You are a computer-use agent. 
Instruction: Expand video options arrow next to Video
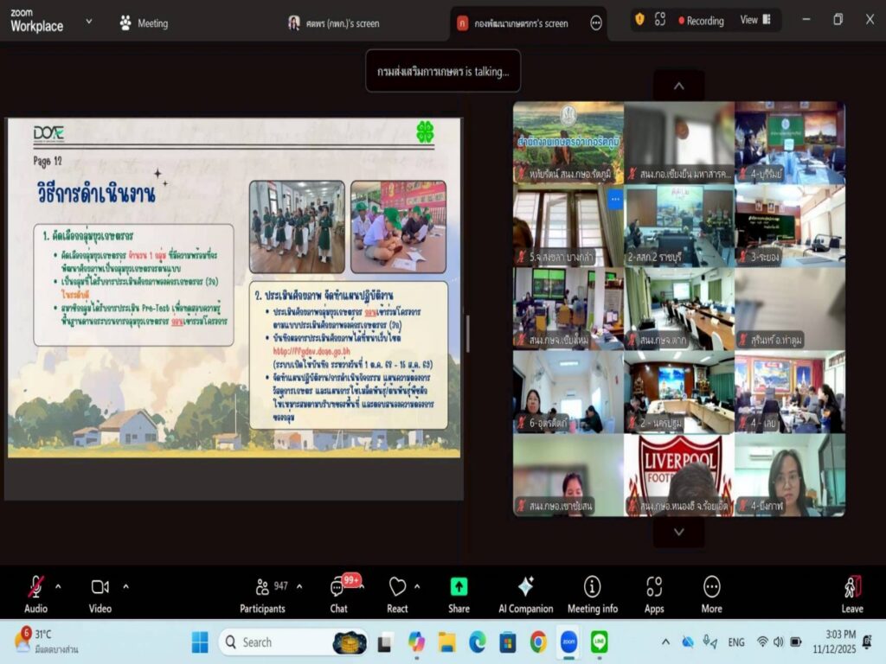[125, 586]
